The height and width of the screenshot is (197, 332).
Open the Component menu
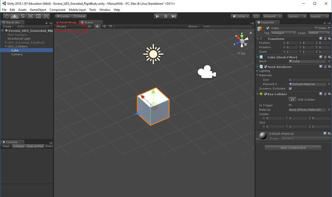coord(57,10)
